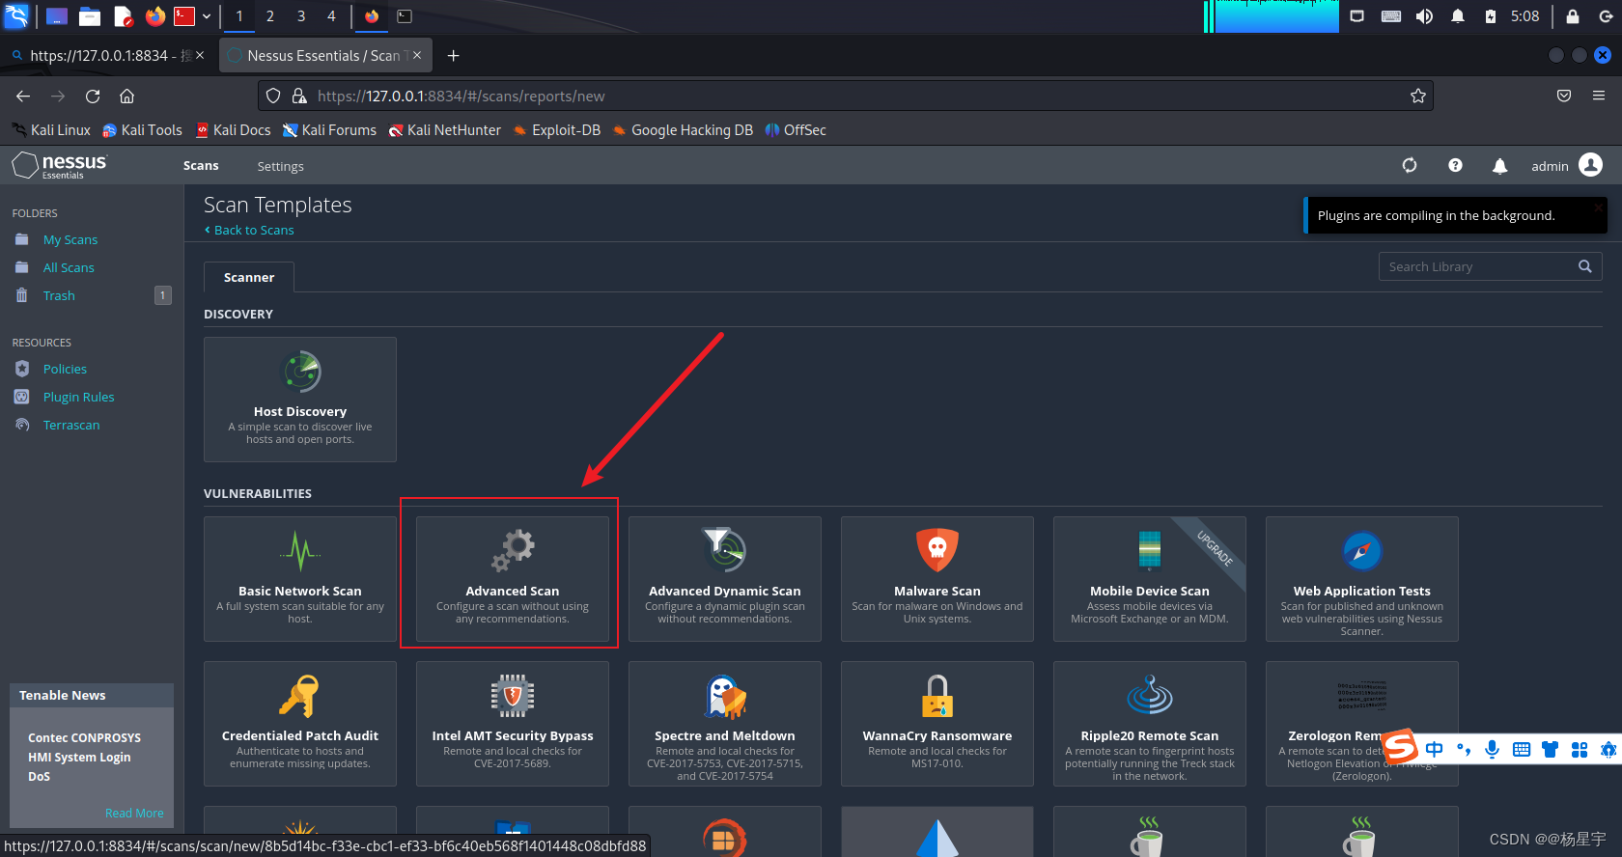Bookmark this page with the star icon
This screenshot has width=1622, height=857.
(x=1417, y=96)
